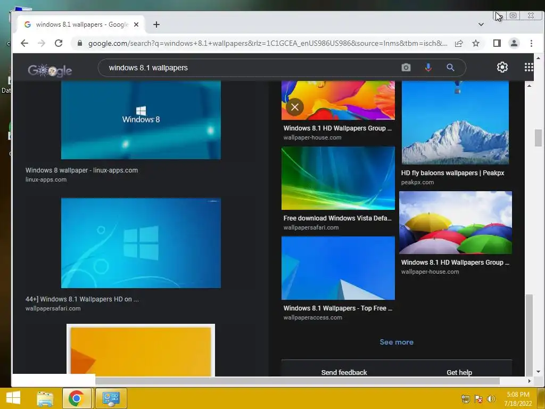545x409 pixels.
Task: Open a new tab with the plus button
Action: pos(156,24)
